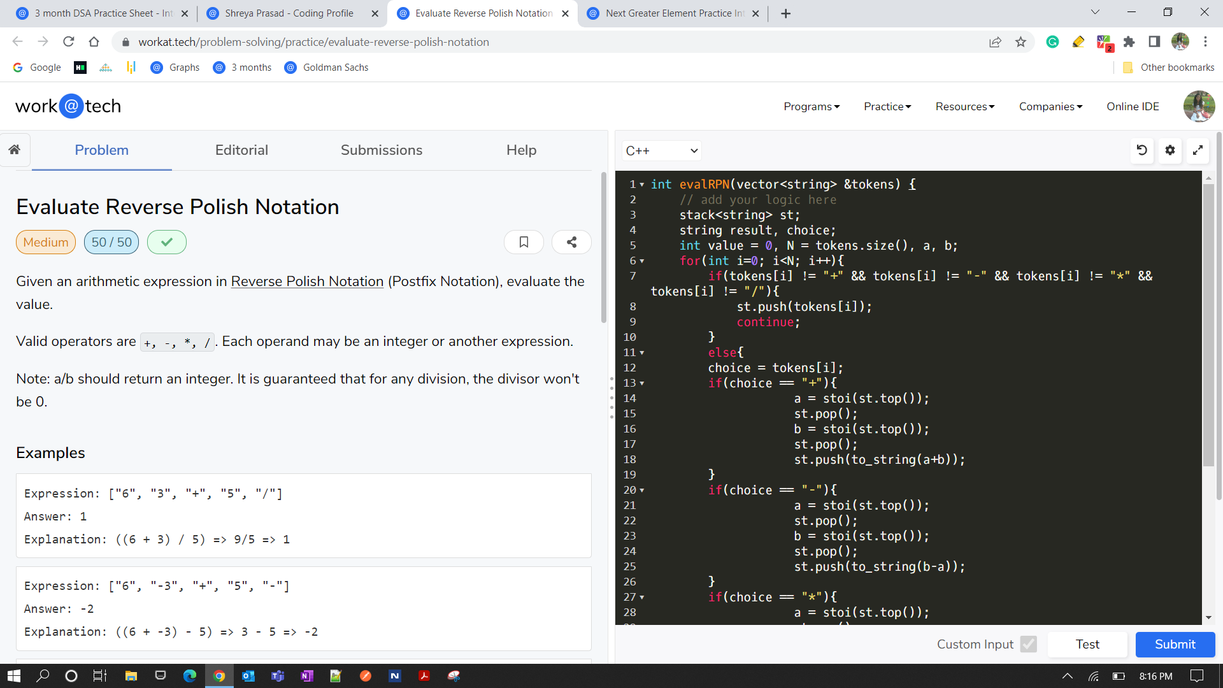Image resolution: width=1223 pixels, height=688 pixels.
Task: Click the page's main vertical scrollbar
Action: pos(1219,317)
